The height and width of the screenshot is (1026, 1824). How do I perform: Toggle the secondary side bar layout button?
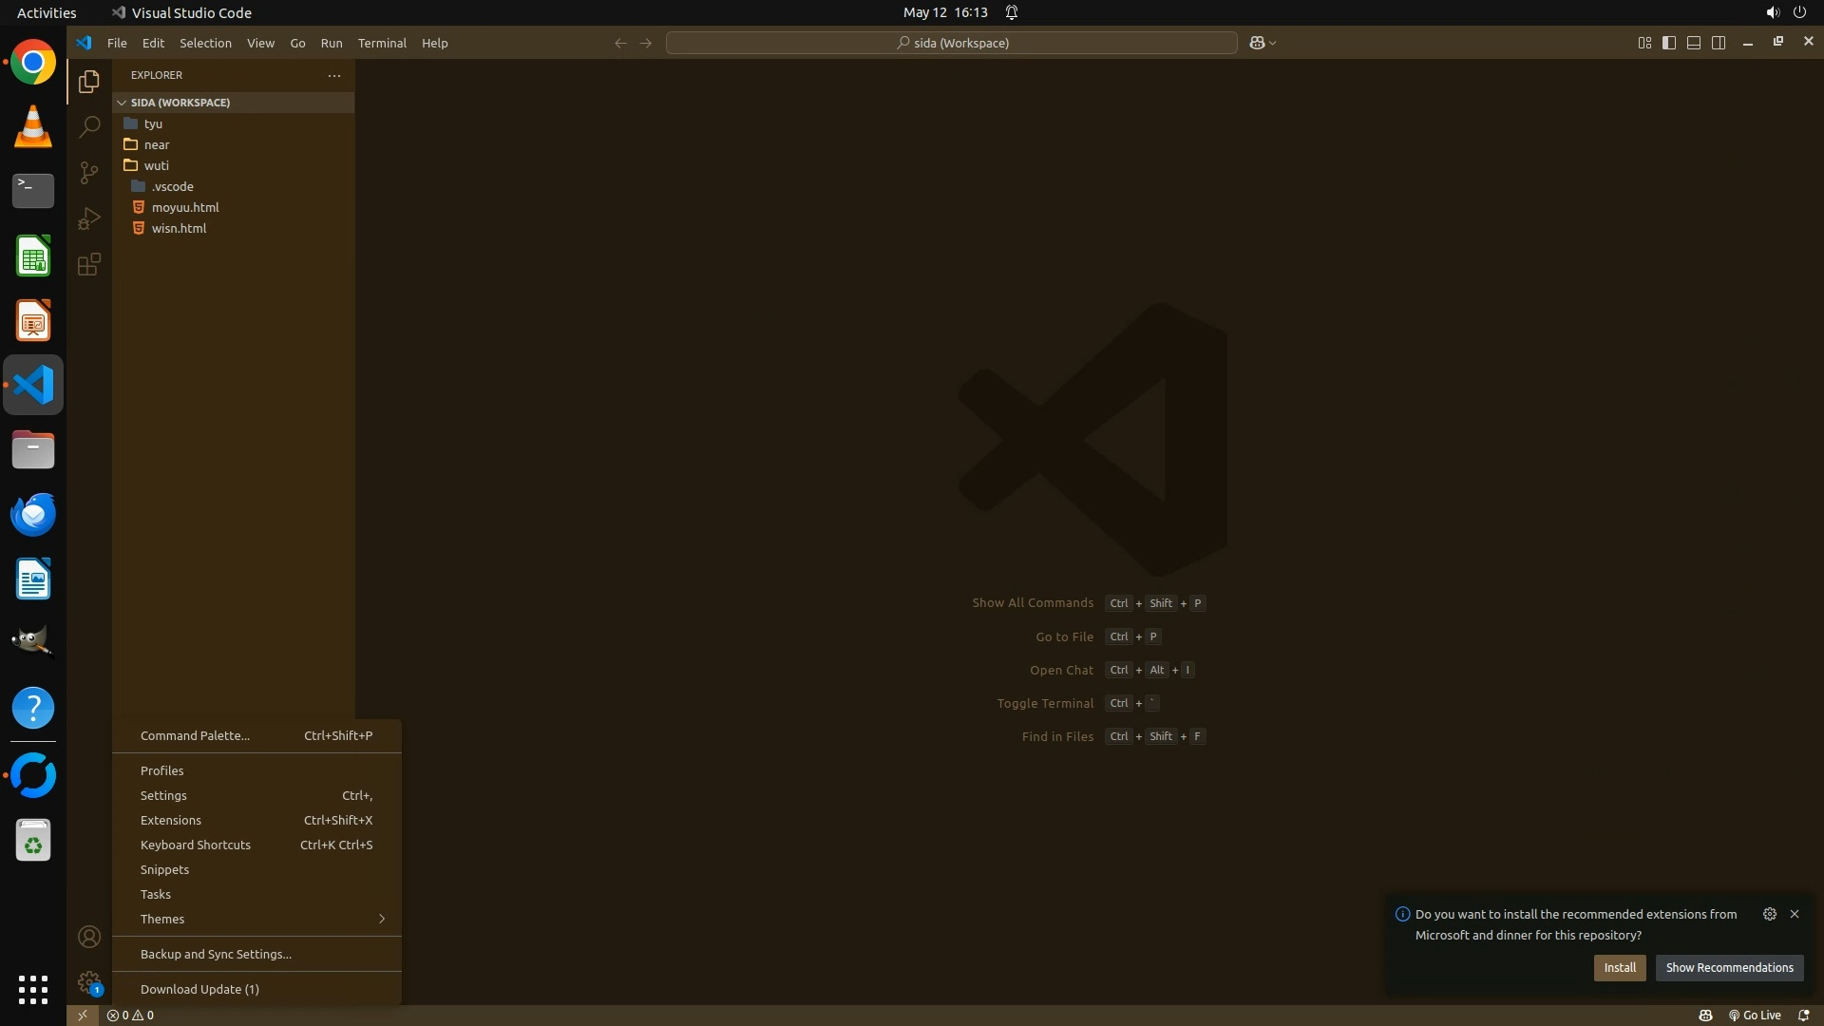tap(1719, 43)
